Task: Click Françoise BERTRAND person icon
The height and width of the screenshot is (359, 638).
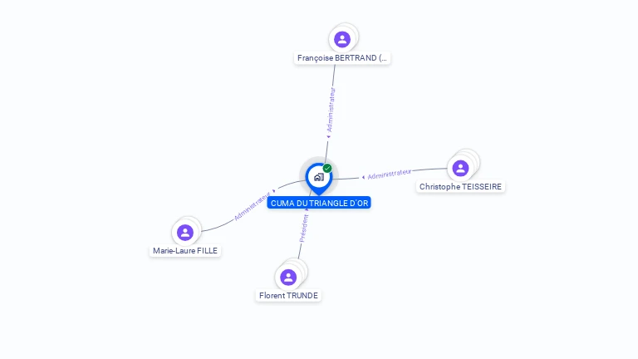Action: [342, 40]
